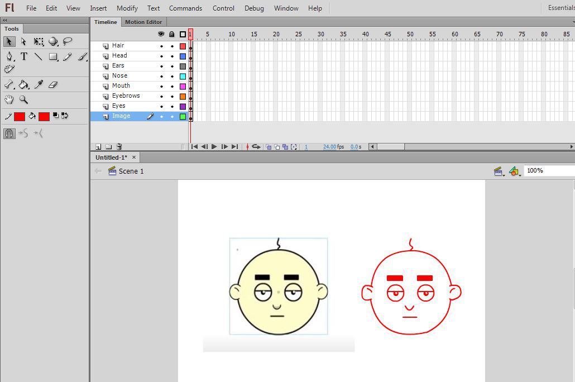The image size is (575, 382).
Task: Switch to the Zoom magnifier tool
Action: coord(24,99)
